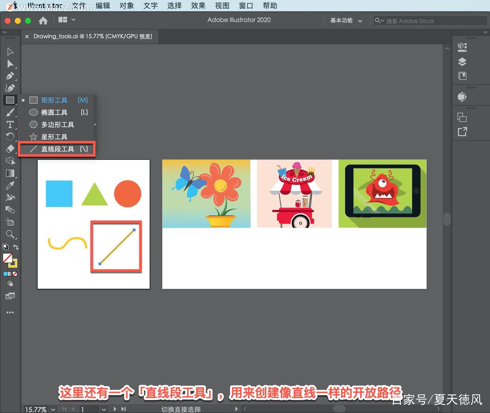Open the Layers panel icon

[x=462, y=62]
